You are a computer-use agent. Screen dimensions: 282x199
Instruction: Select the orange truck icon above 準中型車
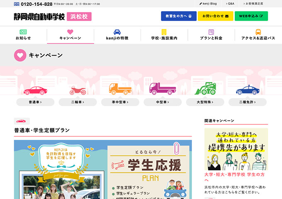[120, 89]
